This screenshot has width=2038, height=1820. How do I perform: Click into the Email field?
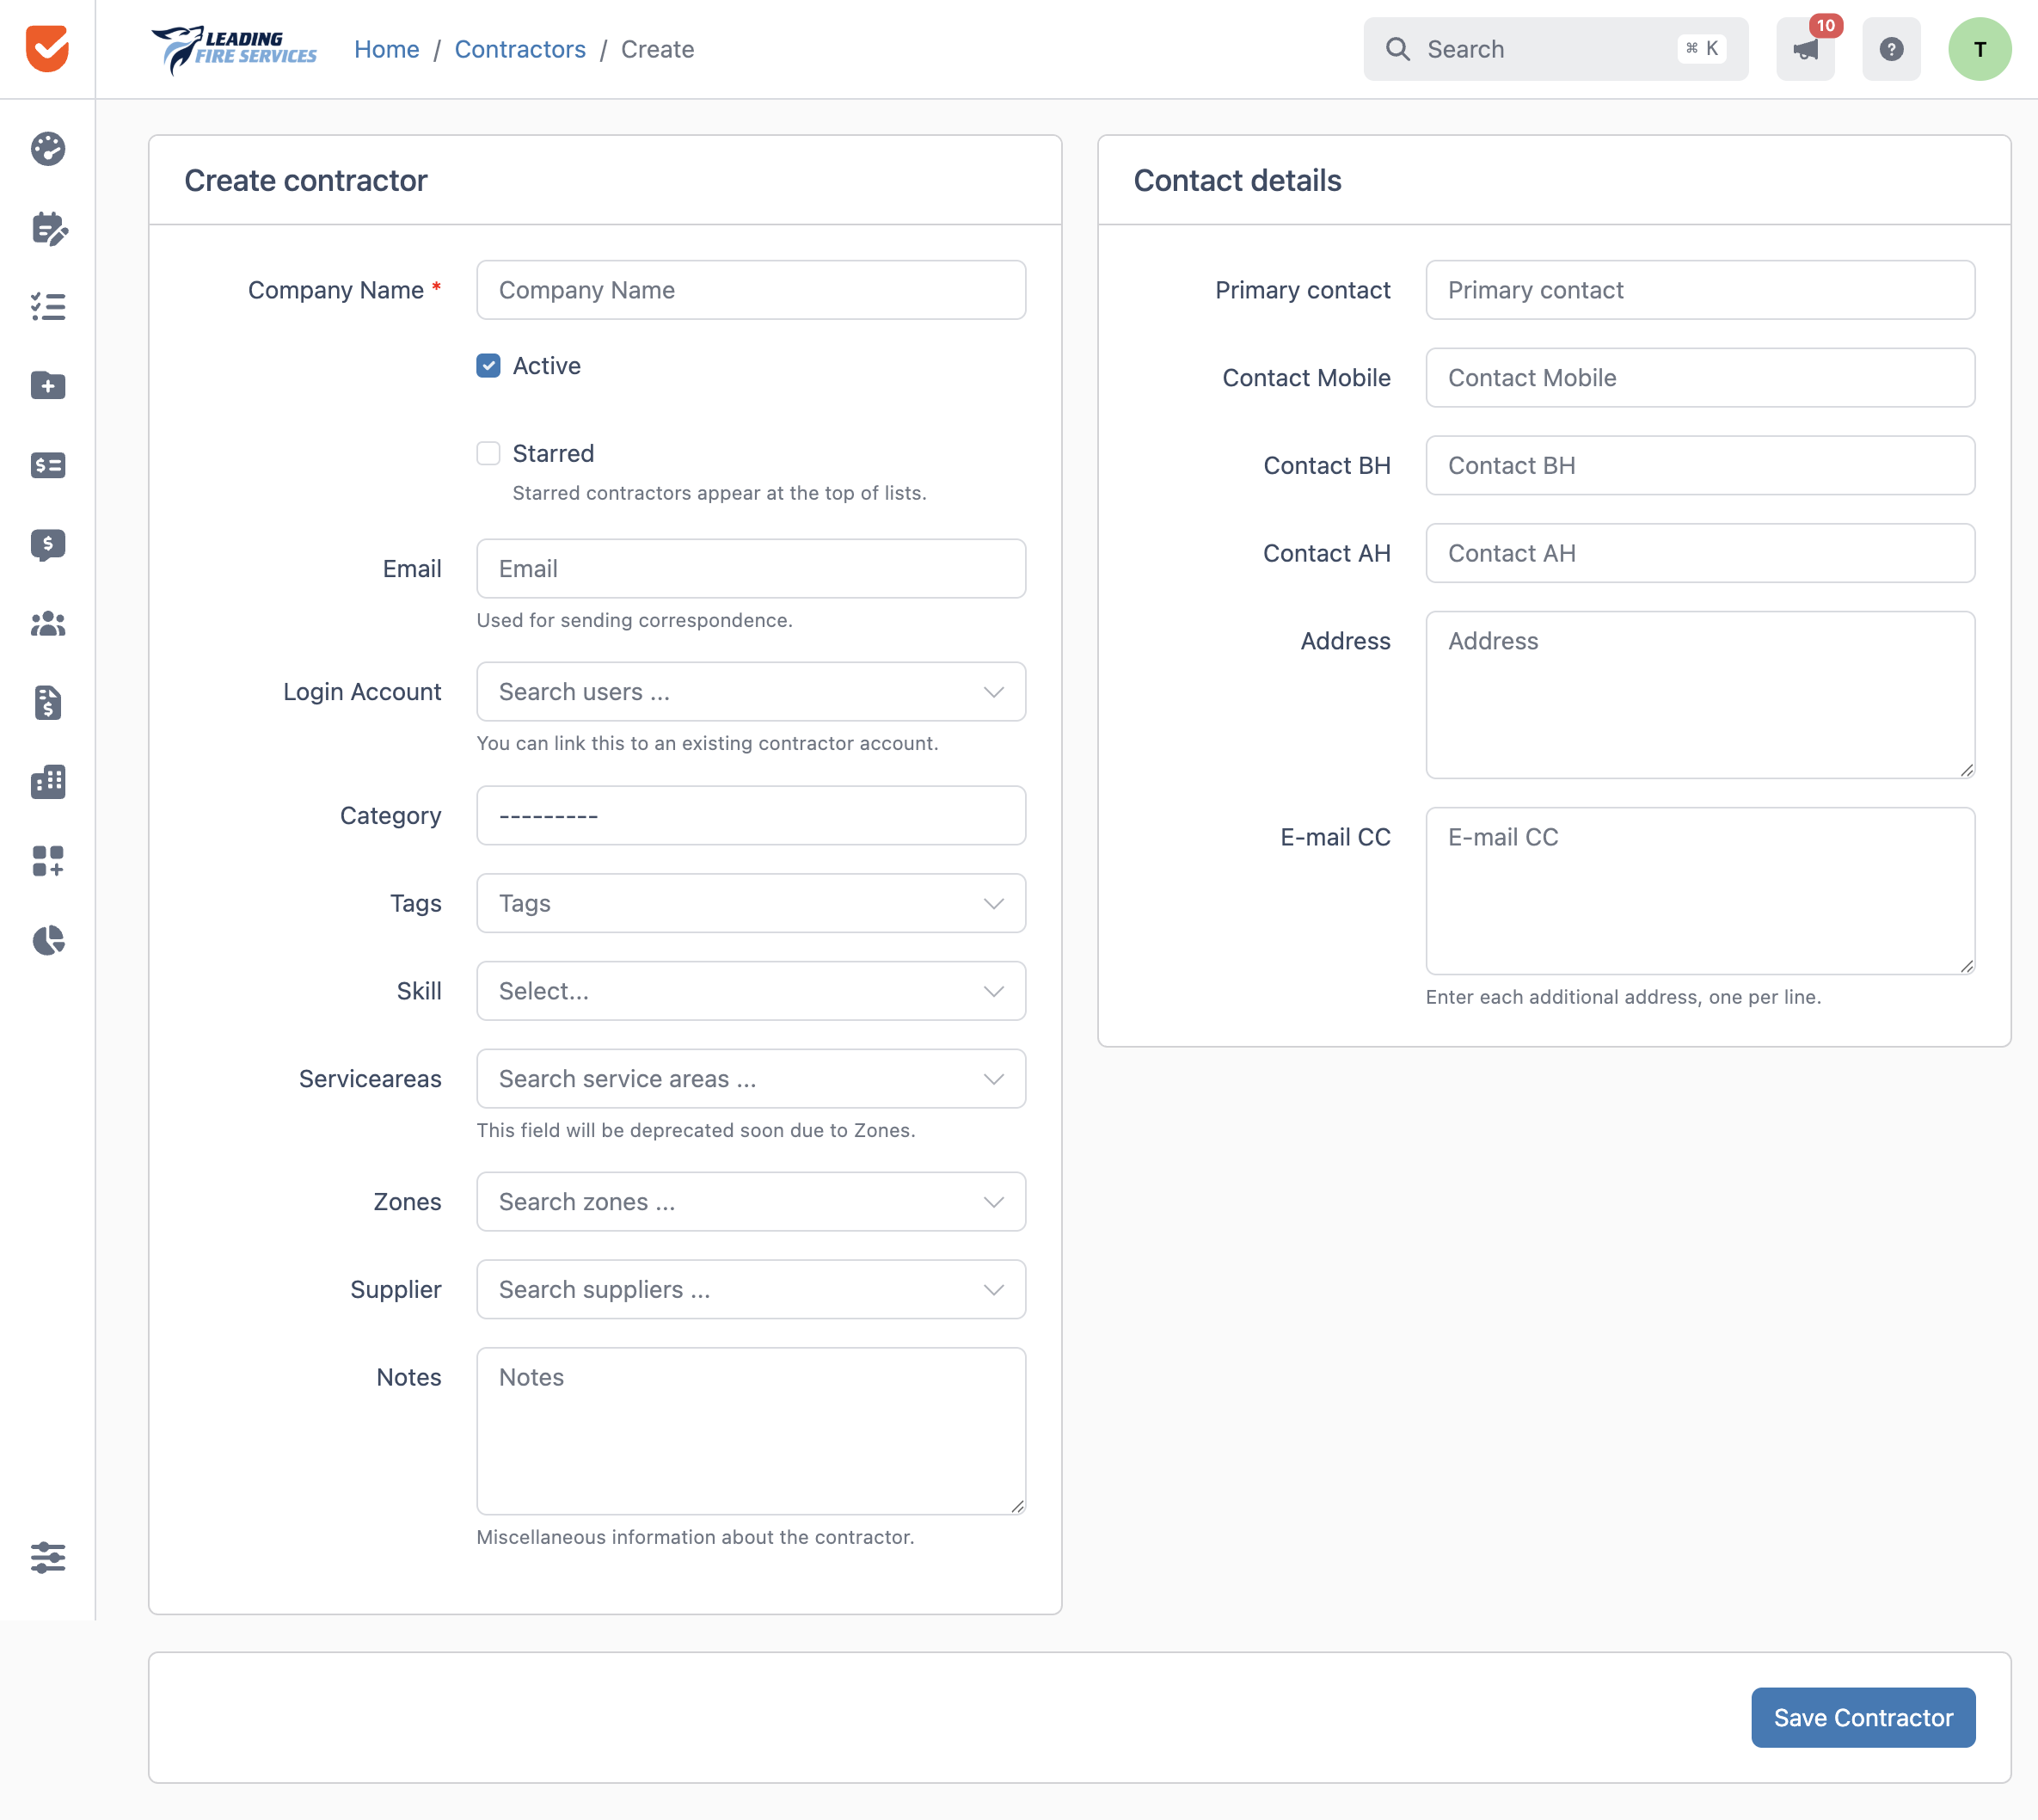(x=751, y=569)
